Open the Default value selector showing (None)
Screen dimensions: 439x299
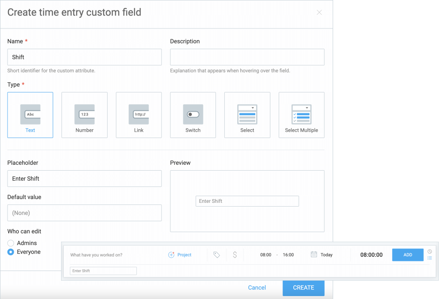click(85, 213)
